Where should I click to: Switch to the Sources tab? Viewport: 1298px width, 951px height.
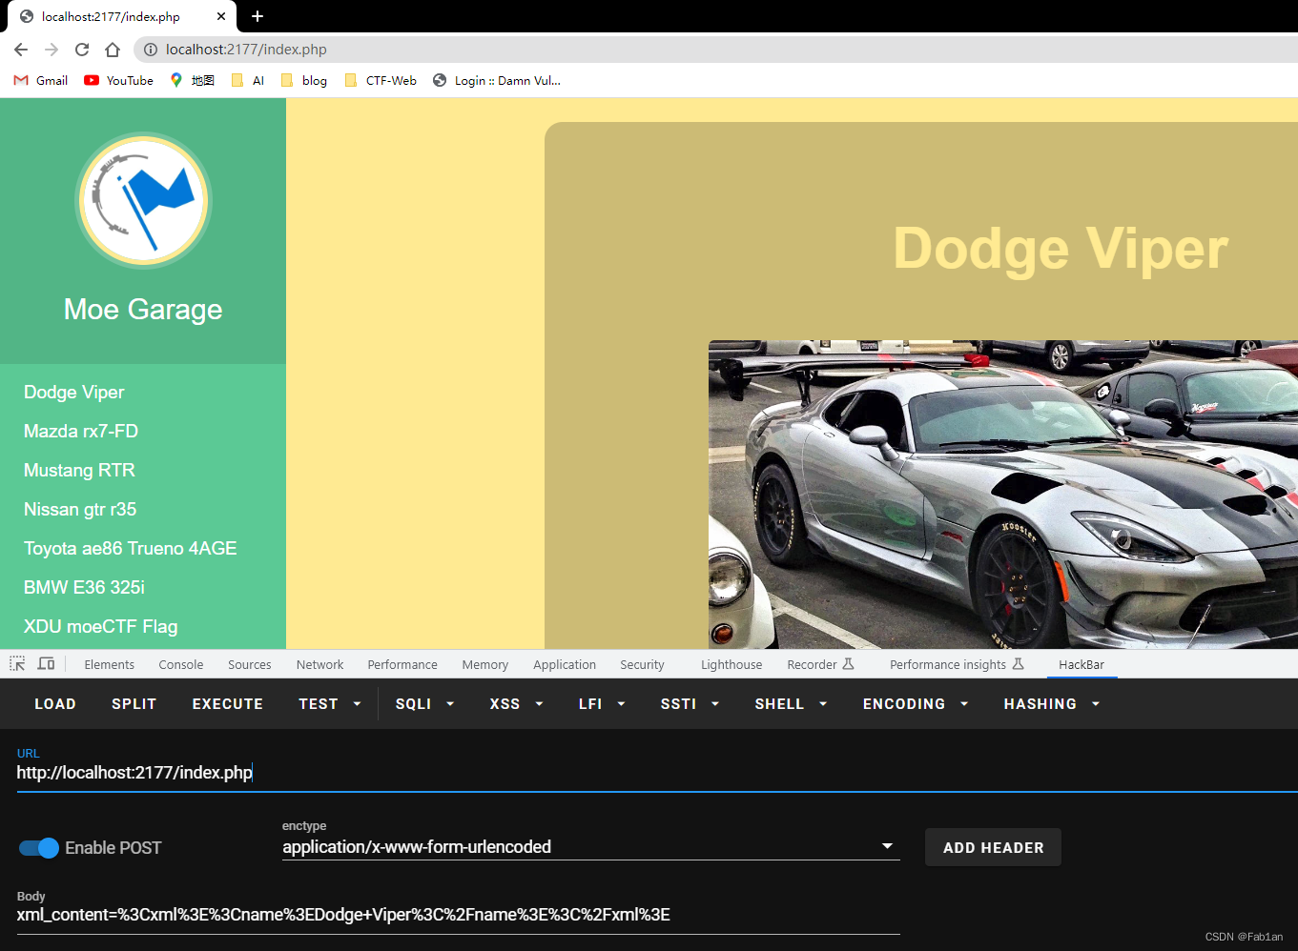click(x=250, y=664)
